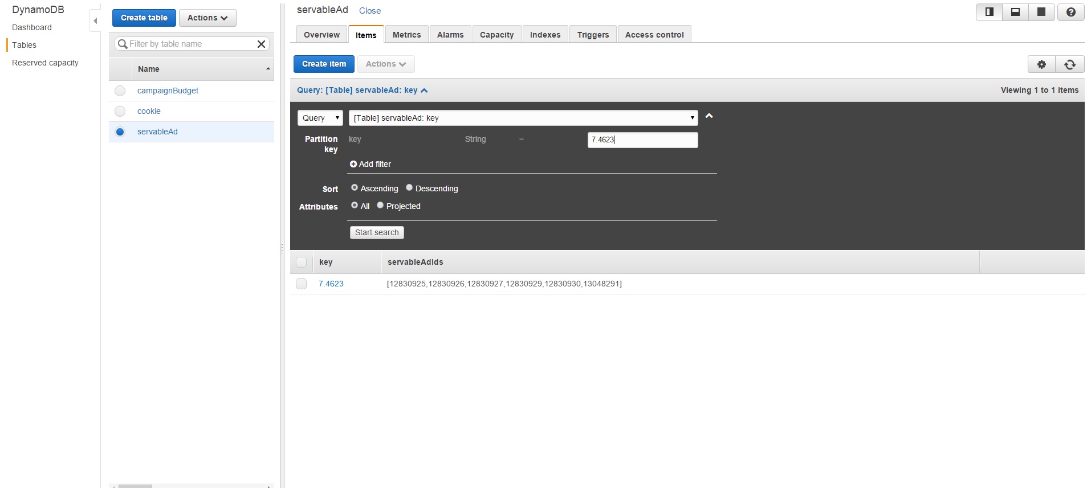The height and width of the screenshot is (488, 1087).
Task: Open campaignBudget table link
Action: point(168,91)
